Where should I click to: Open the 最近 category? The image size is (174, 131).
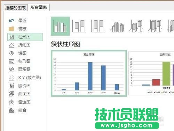tap(22, 21)
